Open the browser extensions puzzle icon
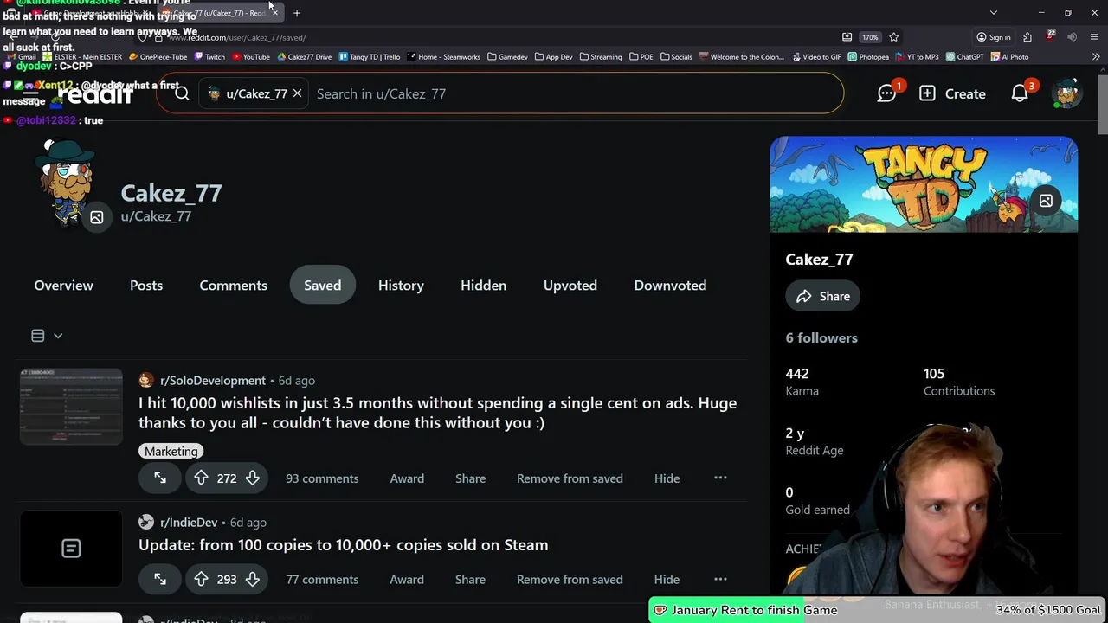 click(x=1027, y=37)
